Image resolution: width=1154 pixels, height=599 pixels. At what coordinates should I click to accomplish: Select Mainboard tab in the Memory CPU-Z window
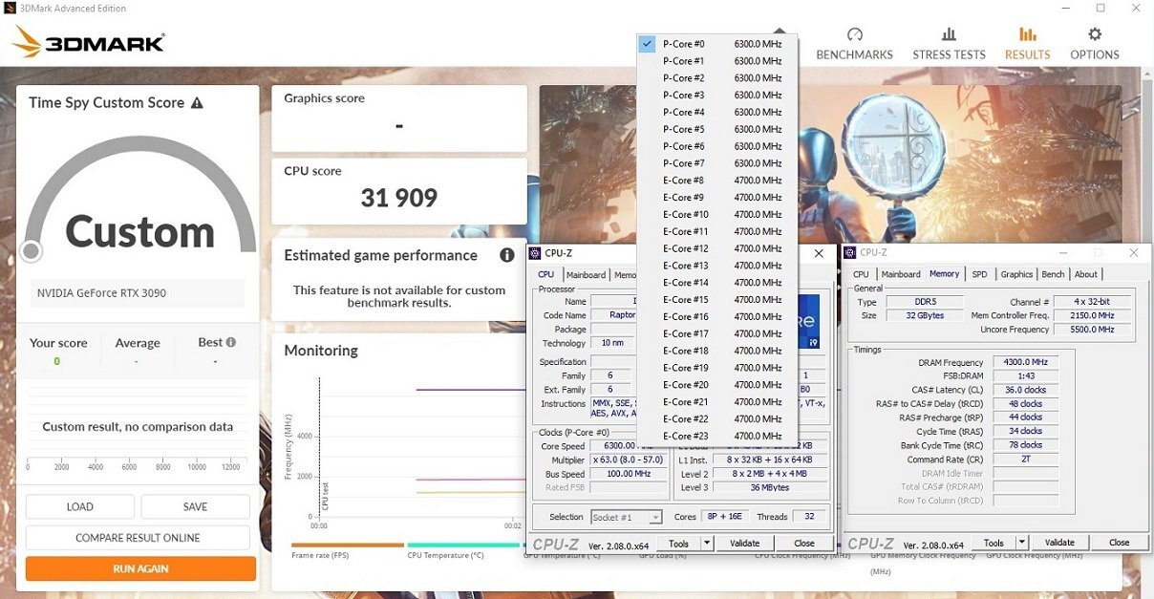[901, 274]
